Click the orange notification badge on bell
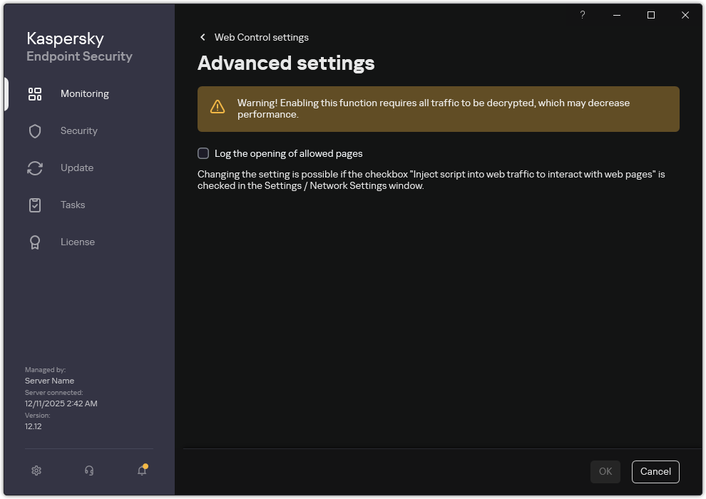Viewport: 706px width, 499px height. [147, 465]
